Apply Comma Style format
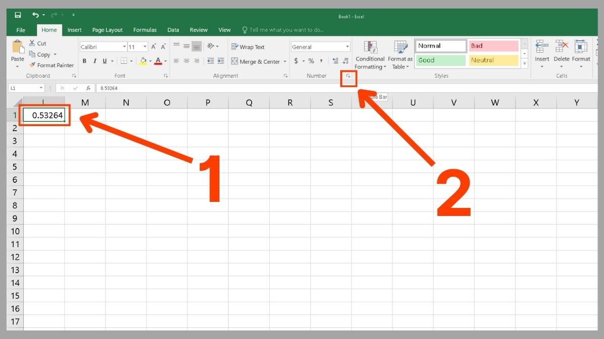Screen dimensions: 604x339 point(321,61)
